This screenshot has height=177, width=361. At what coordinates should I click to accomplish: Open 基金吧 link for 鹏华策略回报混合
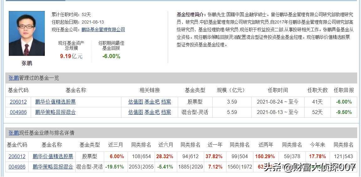click(x=152, y=112)
